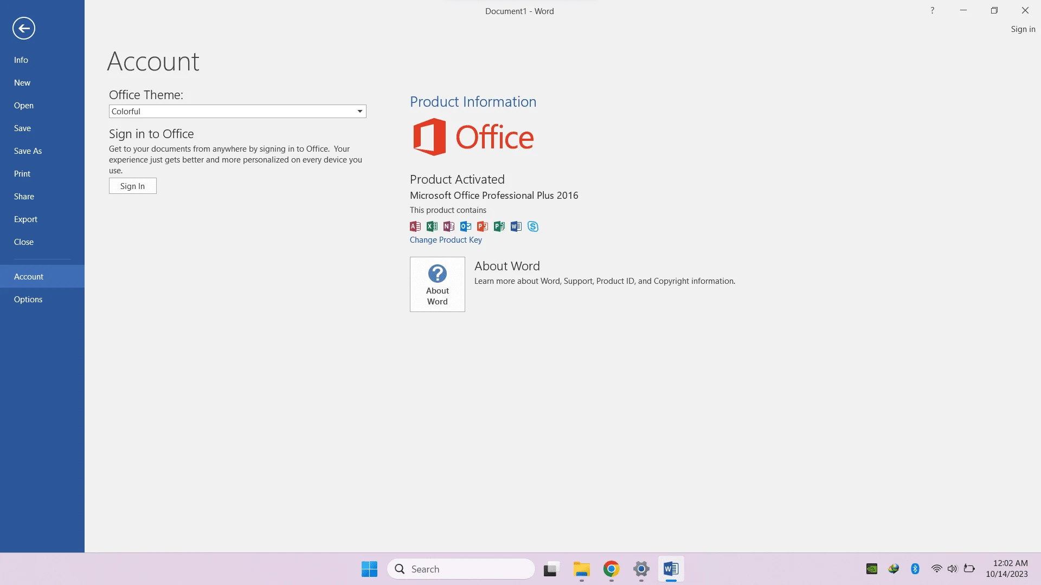This screenshot has height=585, width=1041.
Task: Open the volume speaker tray icon
Action: tap(953, 569)
